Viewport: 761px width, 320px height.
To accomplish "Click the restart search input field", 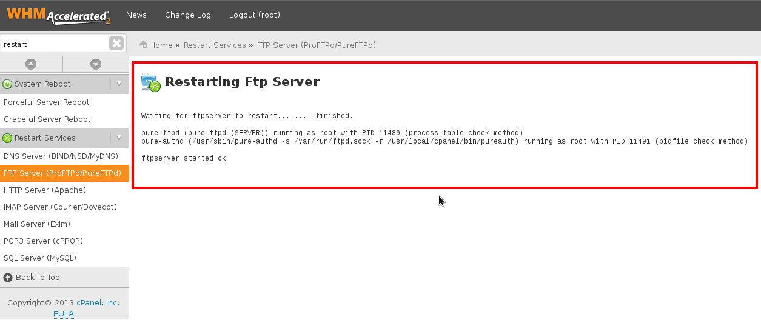I will click(55, 44).
